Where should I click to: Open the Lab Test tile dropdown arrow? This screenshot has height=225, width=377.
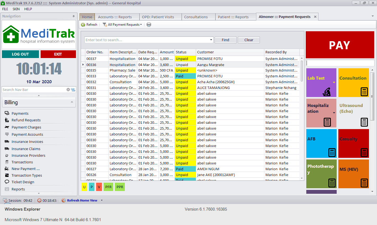click(x=334, y=82)
